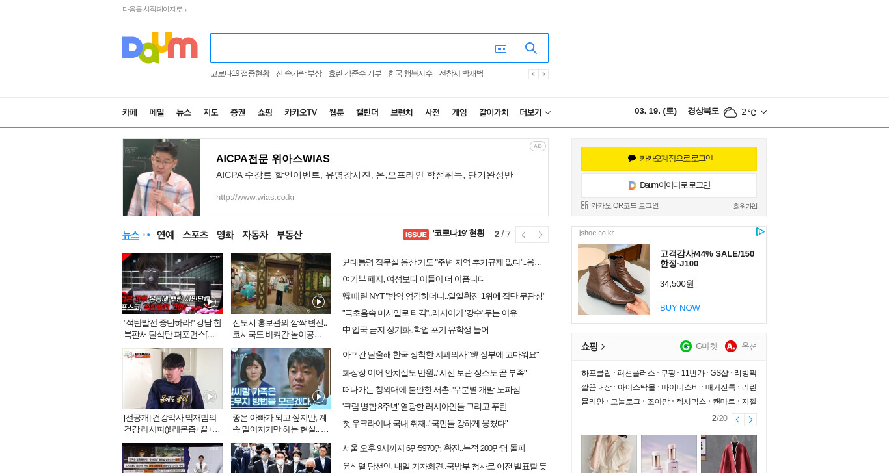
Task: Open 브런치 from navigation bar
Action: [x=402, y=112]
